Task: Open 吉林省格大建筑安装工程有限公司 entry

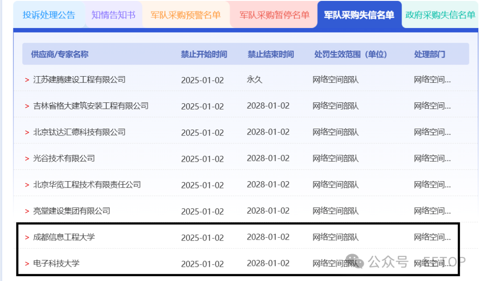Action: (91, 106)
